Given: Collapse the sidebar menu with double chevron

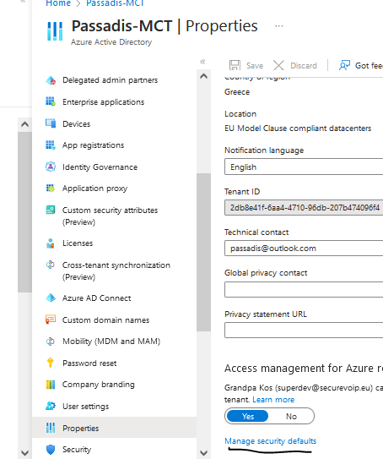Looking at the screenshot, I should click(202, 62).
